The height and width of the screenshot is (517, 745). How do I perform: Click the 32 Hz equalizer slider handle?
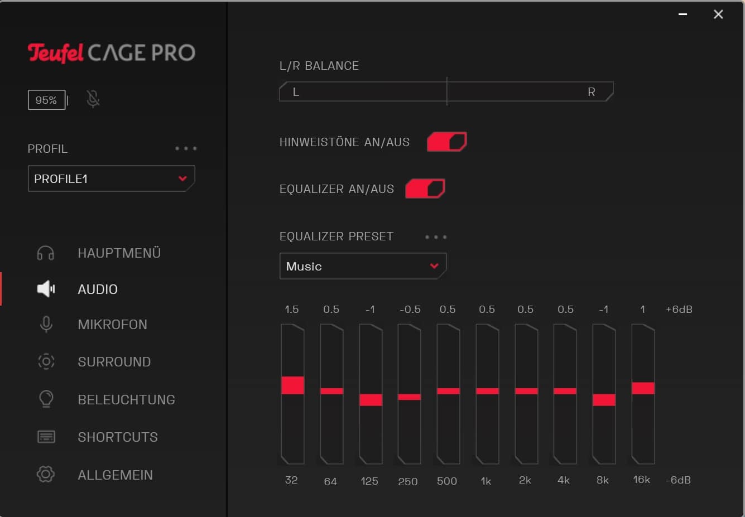tap(292, 385)
